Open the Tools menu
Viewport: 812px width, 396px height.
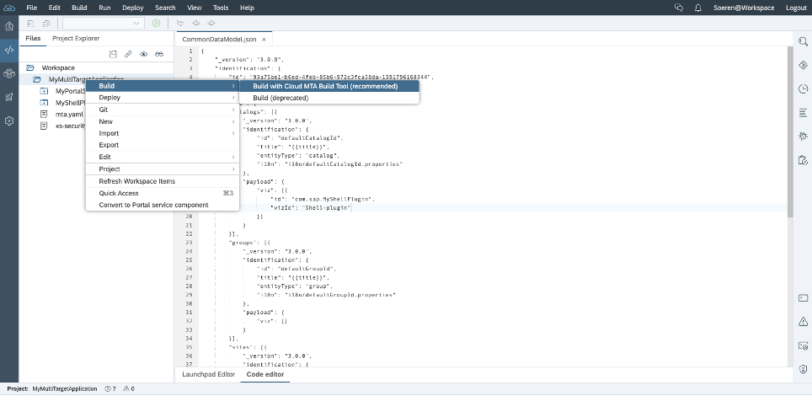point(221,8)
